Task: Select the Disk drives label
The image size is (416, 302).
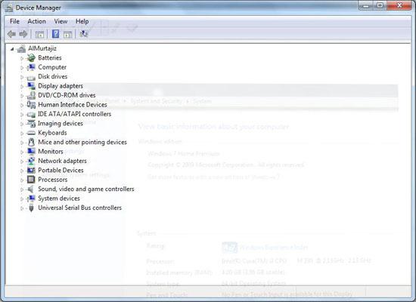Action: tap(52, 76)
